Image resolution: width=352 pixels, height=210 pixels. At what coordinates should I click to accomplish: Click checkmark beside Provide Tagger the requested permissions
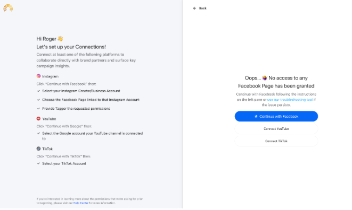[x=38, y=109]
